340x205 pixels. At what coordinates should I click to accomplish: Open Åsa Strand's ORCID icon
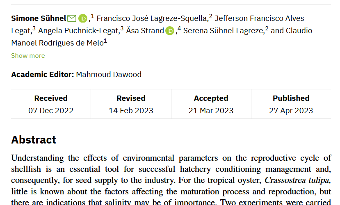170,31
